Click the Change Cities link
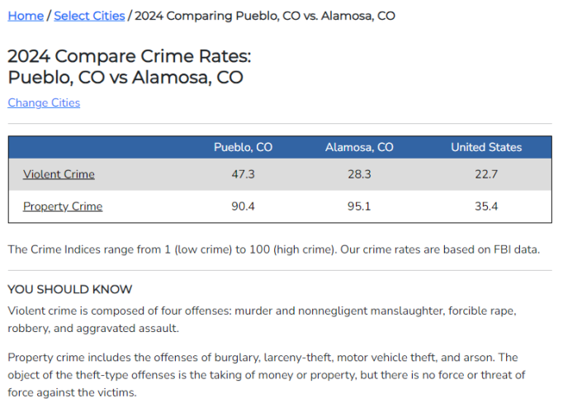 (x=44, y=102)
